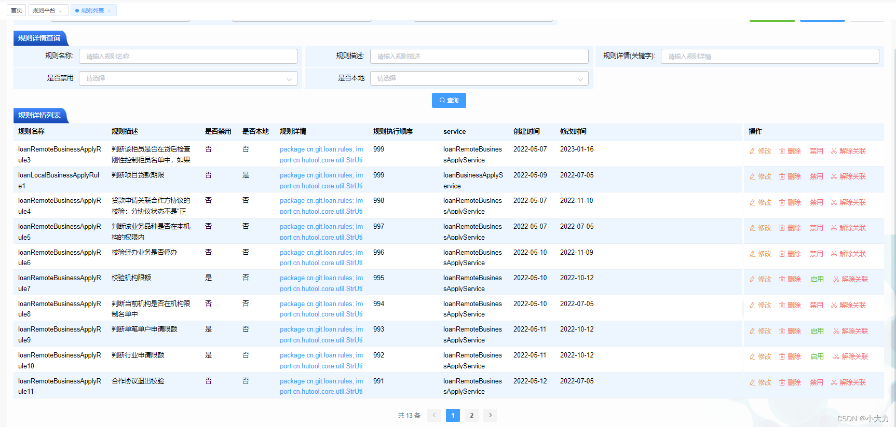Click 解除关联 for rule loanRemoteBusinessApplyRule5
This screenshot has width=896, height=427.
click(848, 228)
